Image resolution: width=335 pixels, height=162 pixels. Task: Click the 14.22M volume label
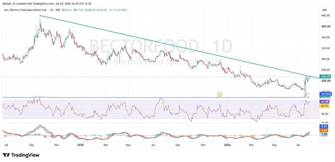[325, 94]
